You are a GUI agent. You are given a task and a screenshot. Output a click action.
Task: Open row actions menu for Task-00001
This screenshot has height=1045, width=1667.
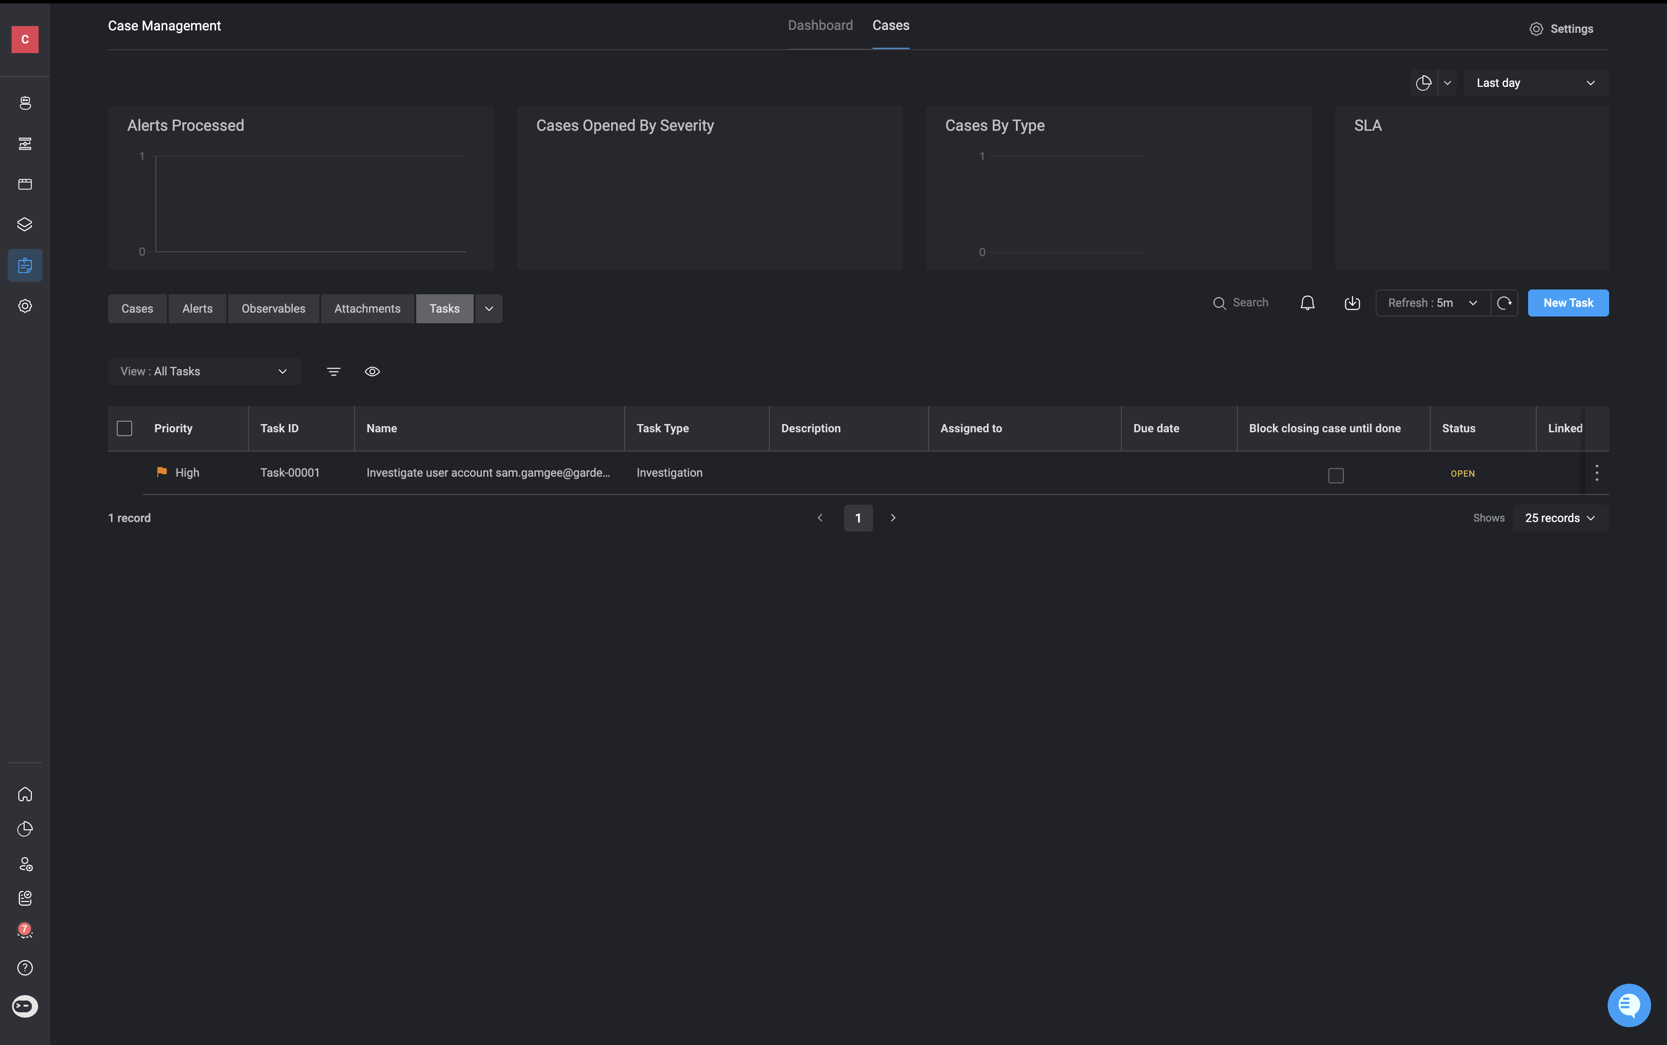coord(1597,473)
